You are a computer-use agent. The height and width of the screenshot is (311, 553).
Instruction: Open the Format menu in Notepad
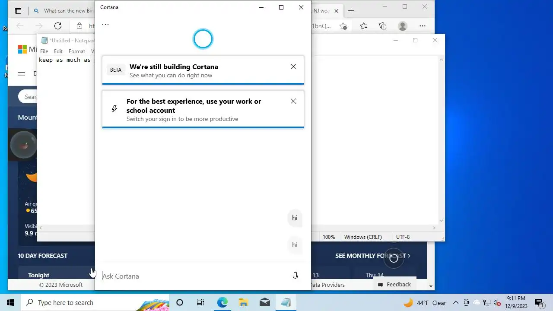click(77, 51)
